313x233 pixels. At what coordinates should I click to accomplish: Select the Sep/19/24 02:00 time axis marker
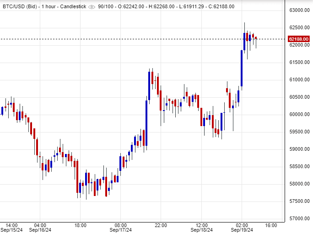242,228
